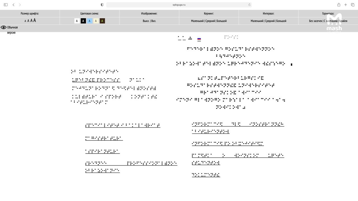Choose the blue color scheme swatch
This screenshot has width=358, height=201.
tap(89, 21)
